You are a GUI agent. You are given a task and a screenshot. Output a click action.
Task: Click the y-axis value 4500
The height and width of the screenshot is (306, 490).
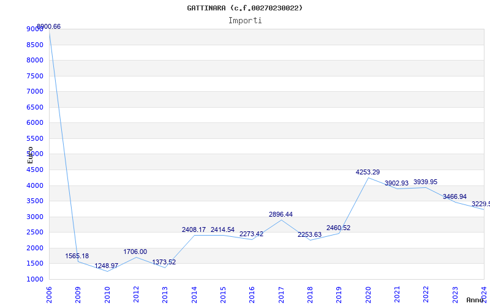(x=35, y=170)
